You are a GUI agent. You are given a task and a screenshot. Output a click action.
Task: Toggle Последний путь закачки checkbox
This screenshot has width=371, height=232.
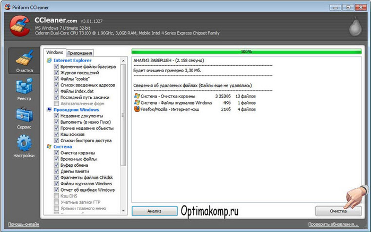click(x=56, y=97)
